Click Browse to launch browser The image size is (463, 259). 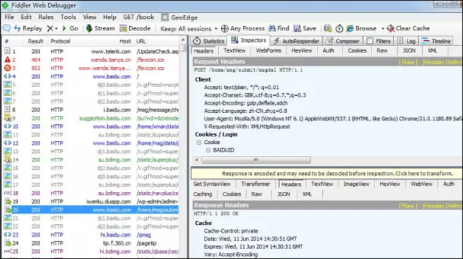coord(362,29)
